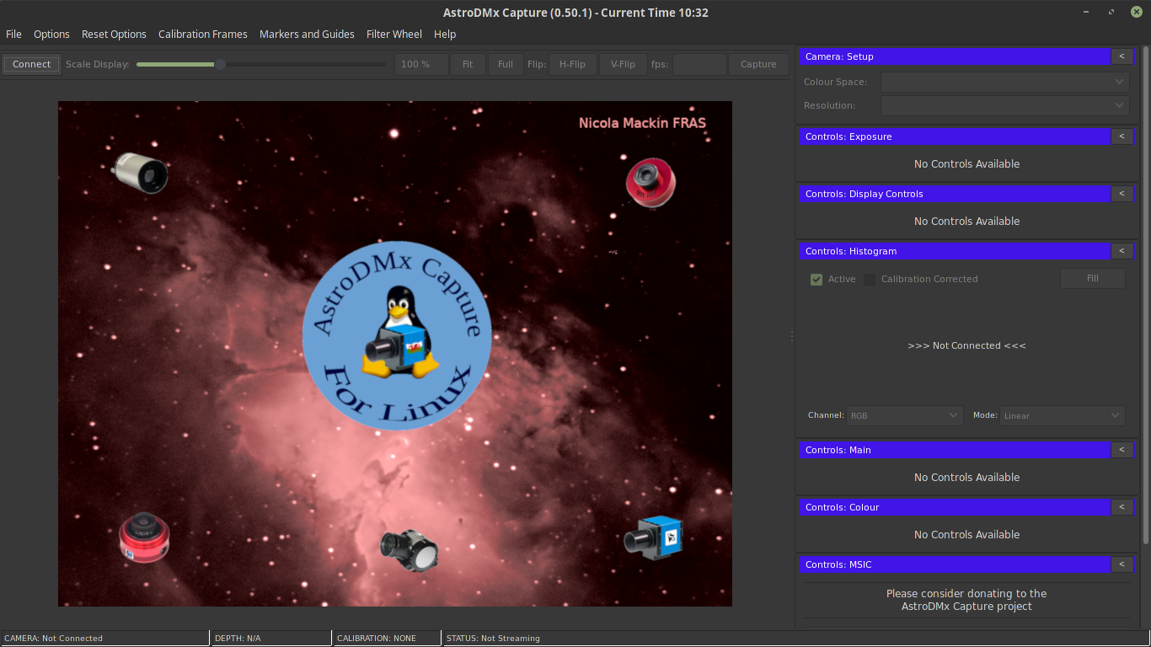This screenshot has width=1151, height=647.
Task: Collapse the Controls: Histogram panel
Action: (x=1122, y=251)
